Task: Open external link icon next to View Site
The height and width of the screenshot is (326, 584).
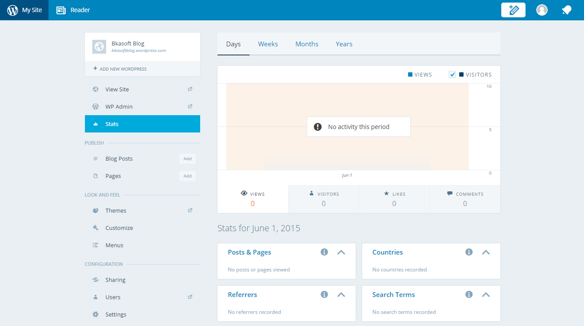Action: [x=190, y=89]
